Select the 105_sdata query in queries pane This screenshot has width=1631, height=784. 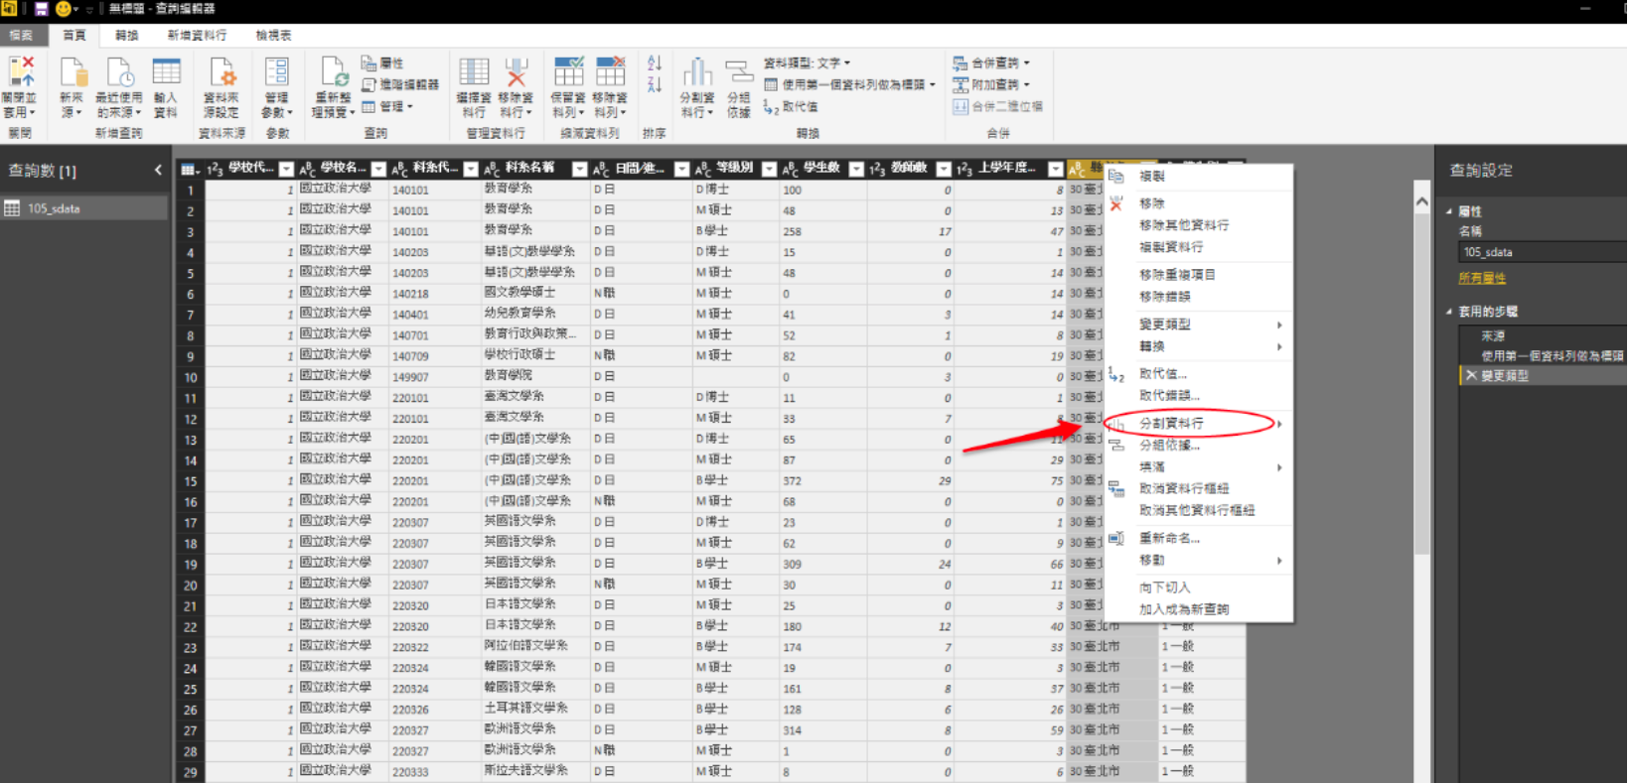pos(84,208)
